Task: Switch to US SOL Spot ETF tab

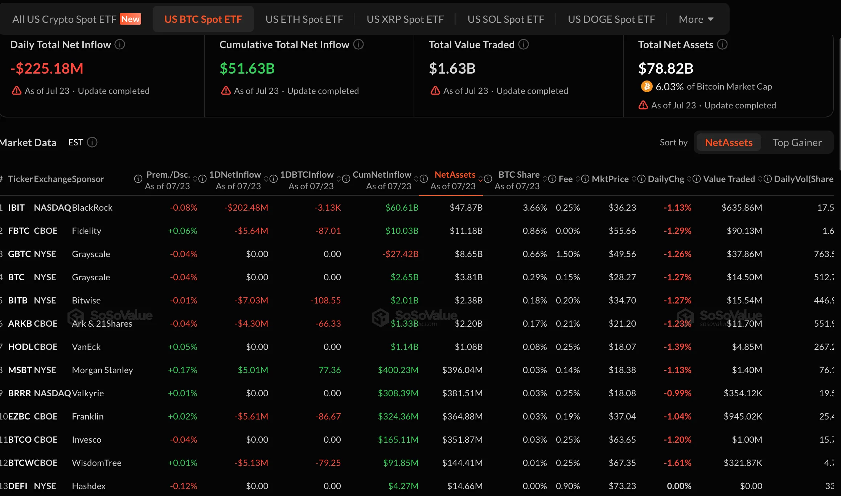Action: (506, 19)
